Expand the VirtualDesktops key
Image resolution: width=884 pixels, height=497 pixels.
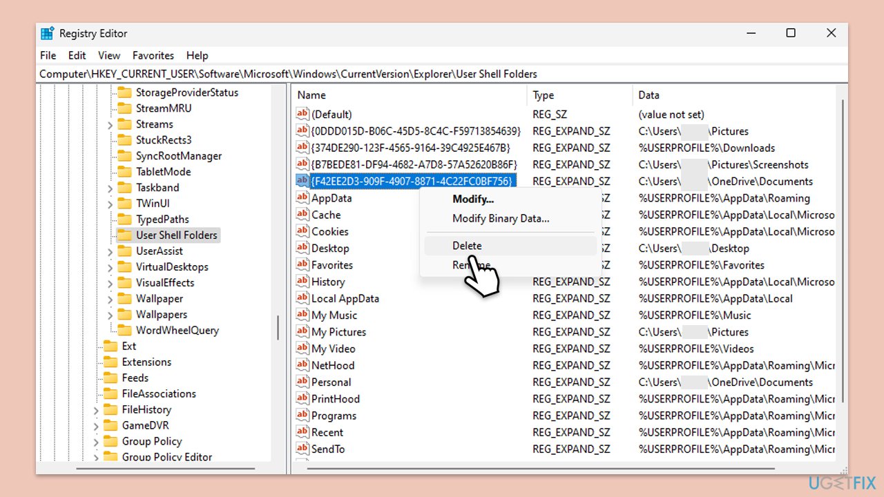tap(110, 267)
